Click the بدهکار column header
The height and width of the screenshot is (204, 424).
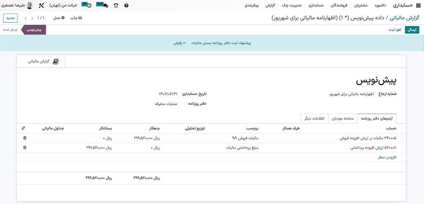tap(154, 128)
